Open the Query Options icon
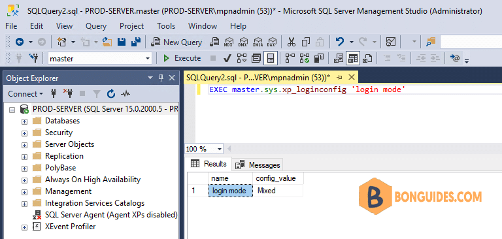The width and height of the screenshot is (502, 239). [256, 58]
